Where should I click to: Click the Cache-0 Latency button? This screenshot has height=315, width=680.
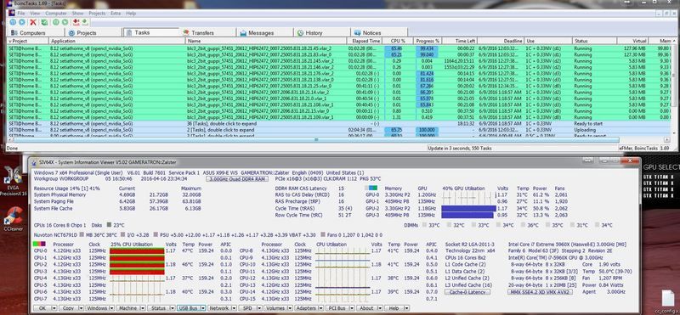tap(467, 292)
